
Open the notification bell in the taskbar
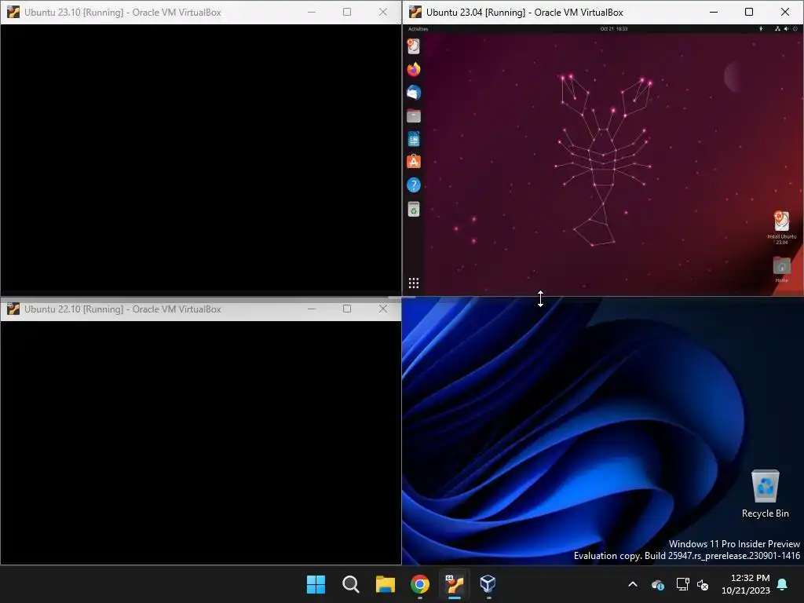[x=783, y=584]
